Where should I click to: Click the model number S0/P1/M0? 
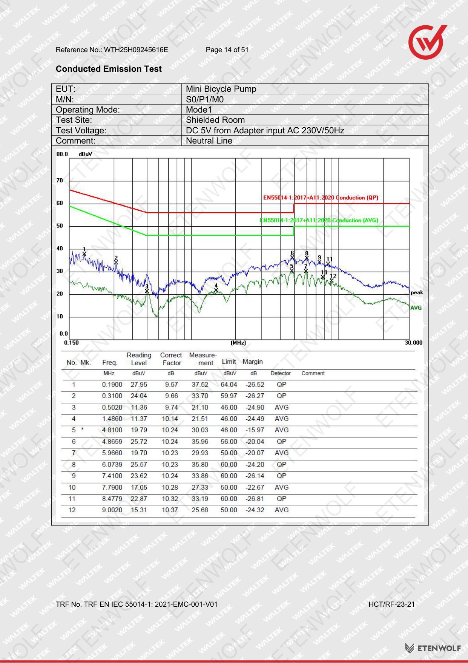(205, 99)
